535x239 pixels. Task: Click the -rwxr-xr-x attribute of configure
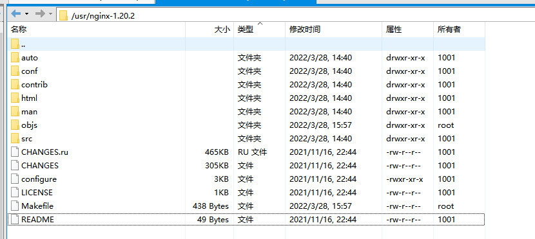coord(405,179)
